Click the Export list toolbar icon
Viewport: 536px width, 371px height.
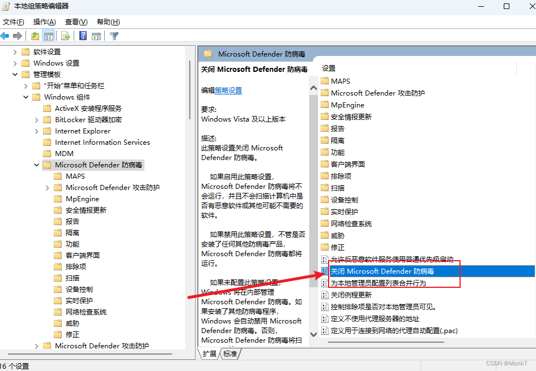[x=65, y=36]
